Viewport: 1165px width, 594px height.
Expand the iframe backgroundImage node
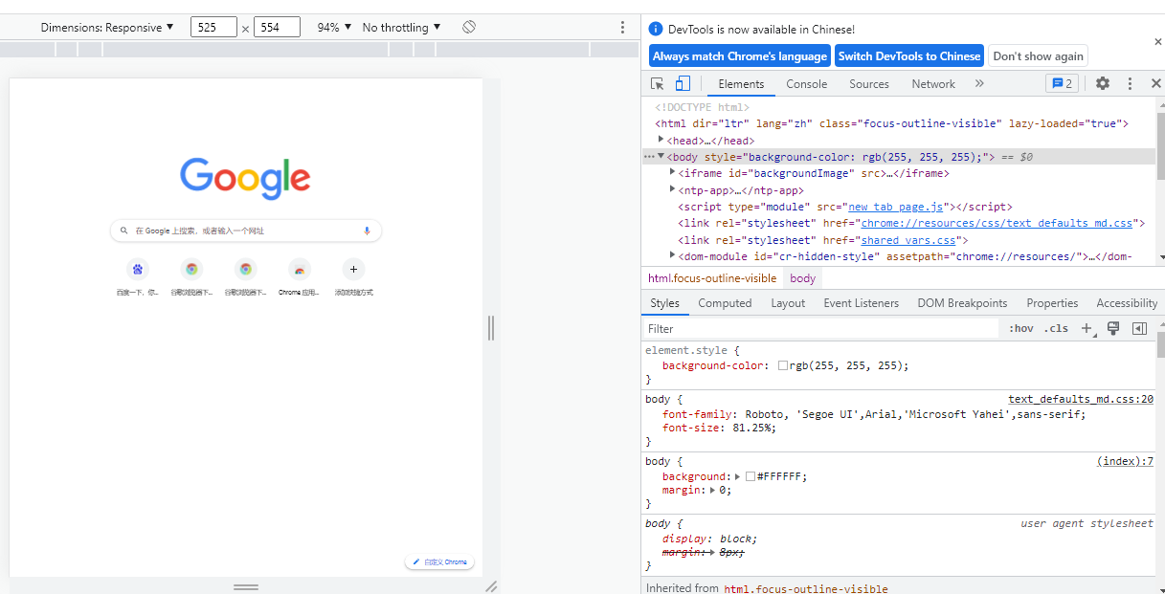coord(672,172)
